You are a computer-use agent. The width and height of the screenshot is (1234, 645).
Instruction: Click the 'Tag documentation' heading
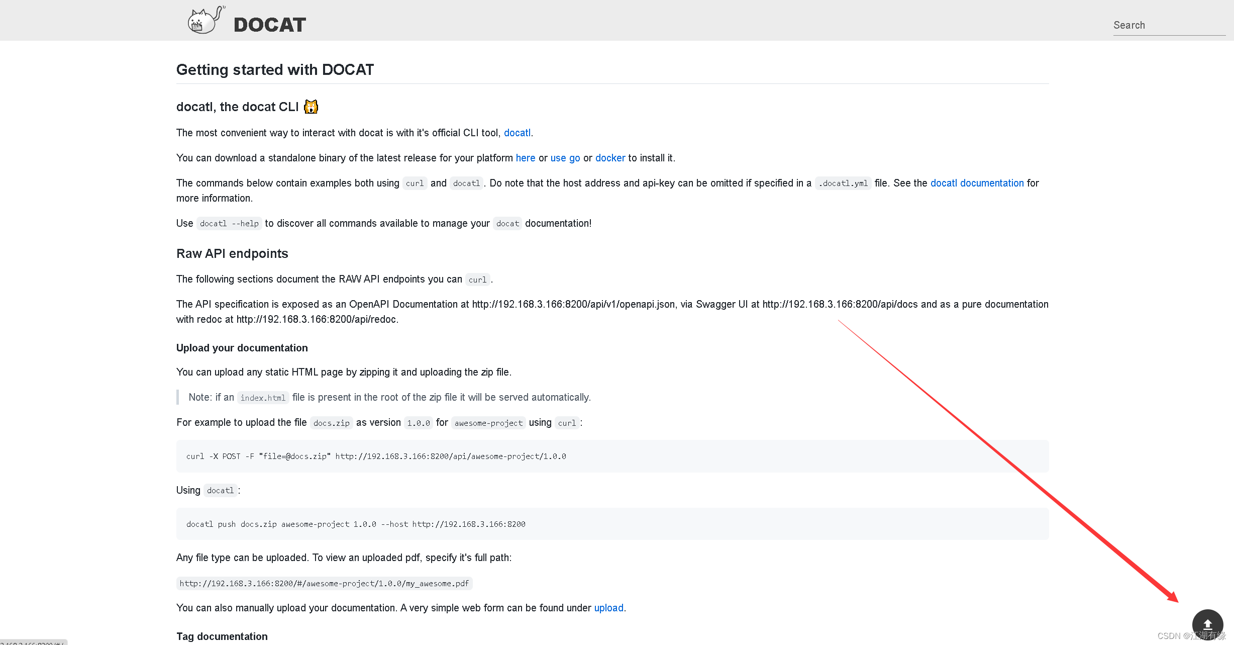222,636
